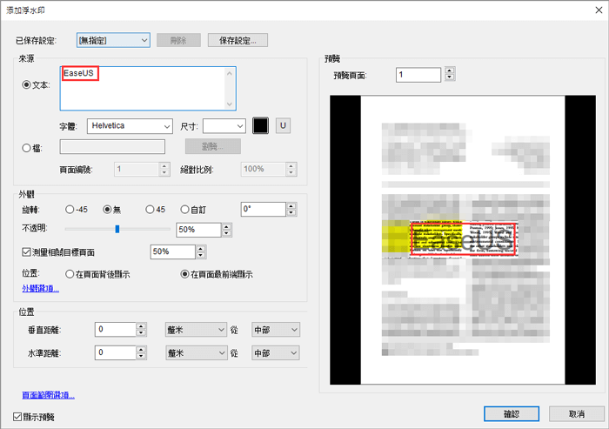This screenshot has width=609, height=429.
Task: Click the 垂直距離 value field
Action: point(116,330)
